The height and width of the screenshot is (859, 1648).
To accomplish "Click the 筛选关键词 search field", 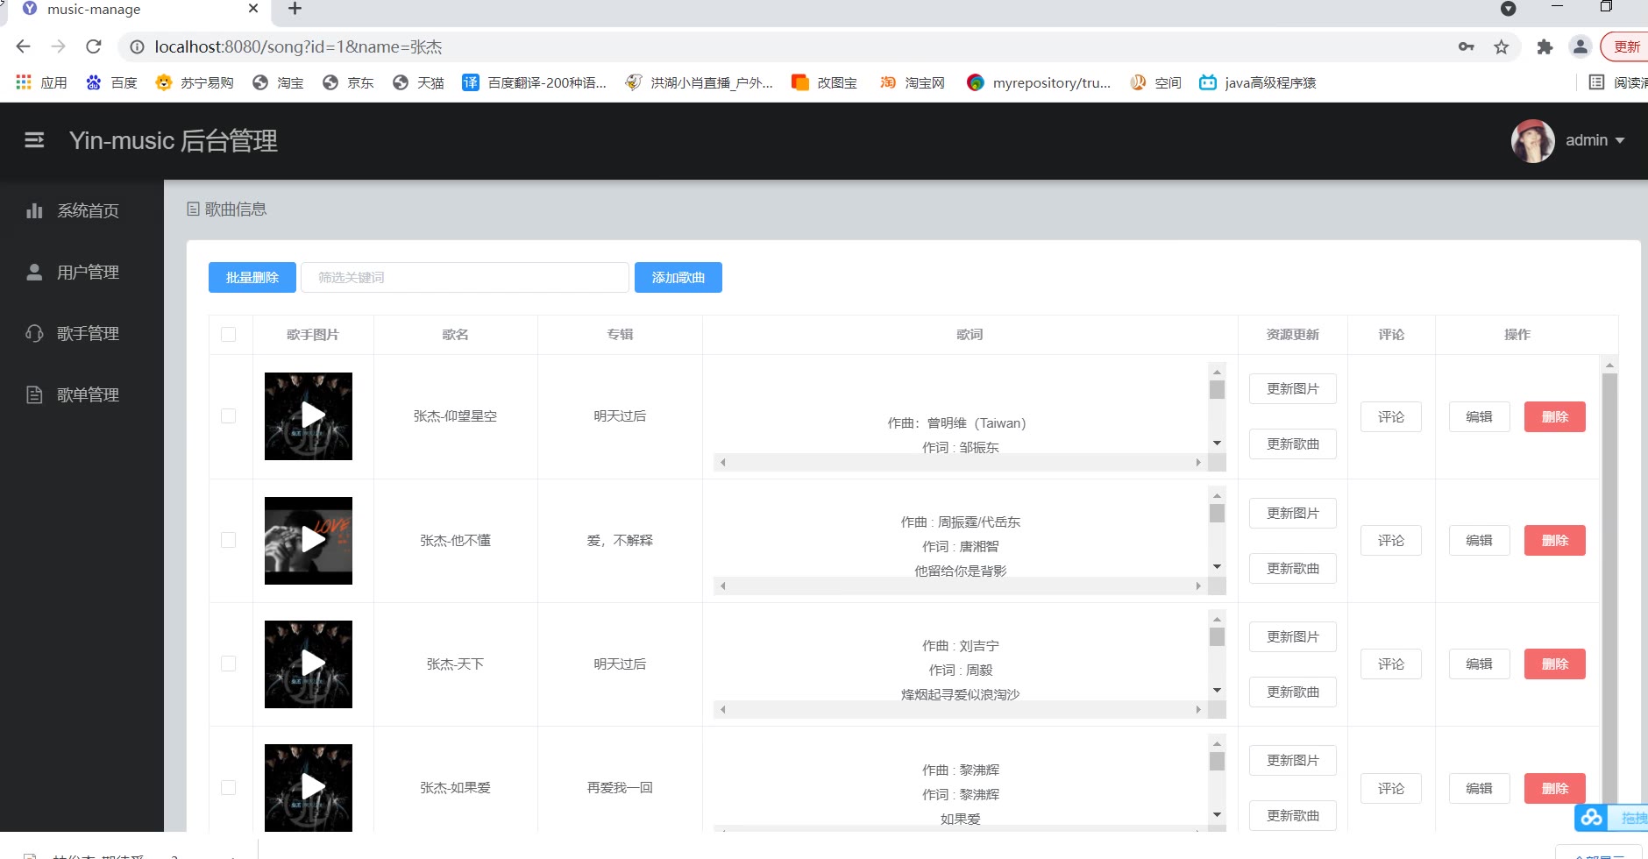I will (465, 278).
